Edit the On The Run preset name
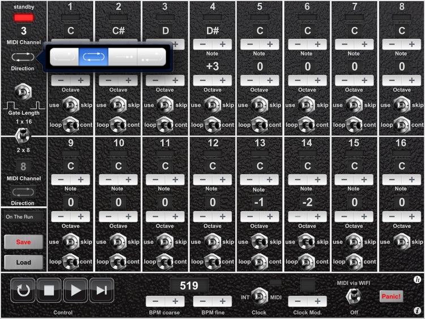This screenshot has width=425, height=319. 24,217
